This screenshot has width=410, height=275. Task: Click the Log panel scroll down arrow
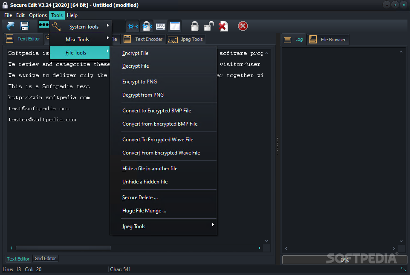point(401,241)
